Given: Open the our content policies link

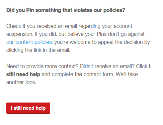Looking at the screenshot, I should click(29, 42).
